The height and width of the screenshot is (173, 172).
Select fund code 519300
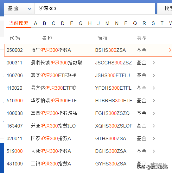(15, 151)
